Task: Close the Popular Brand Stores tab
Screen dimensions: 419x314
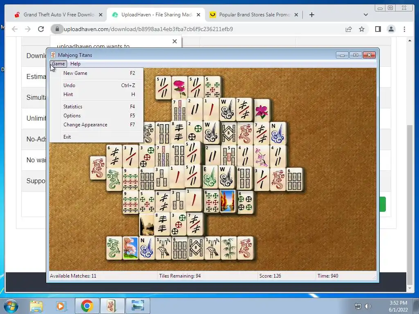Action: (296, 15)
